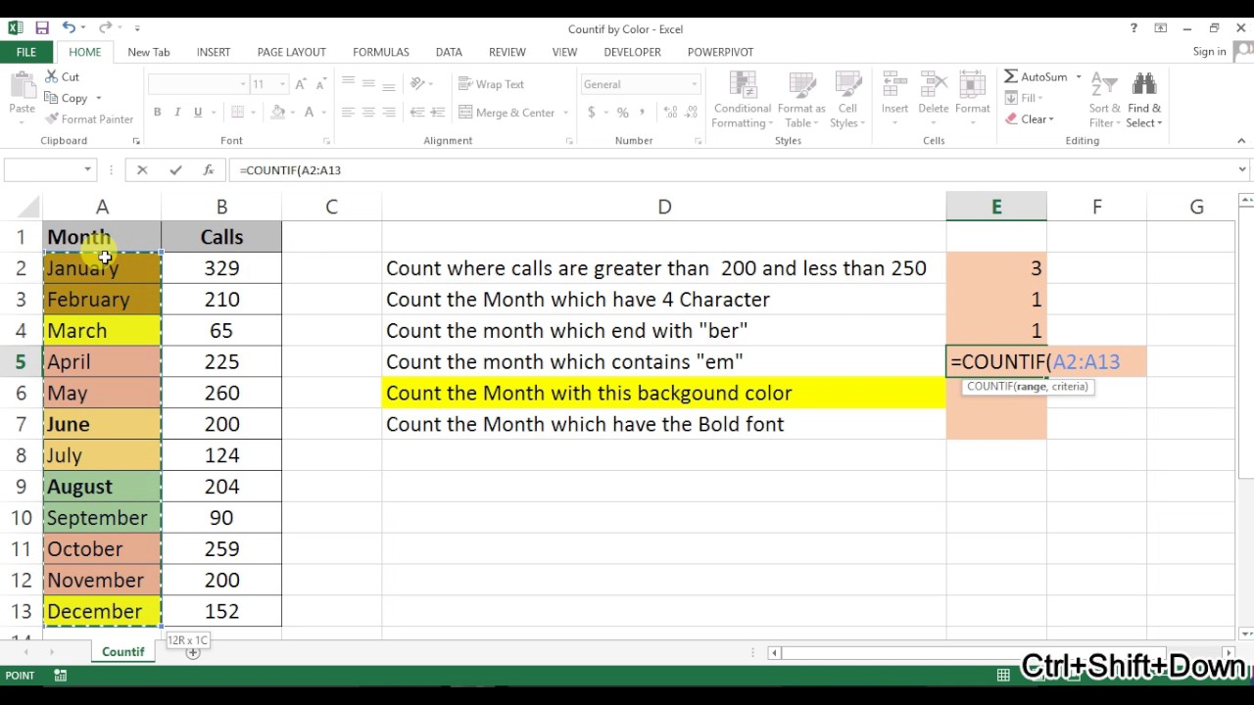Click the Normal view icon in status bar
Viewport: 1254px width, 705px height.
coord(1003,676)
